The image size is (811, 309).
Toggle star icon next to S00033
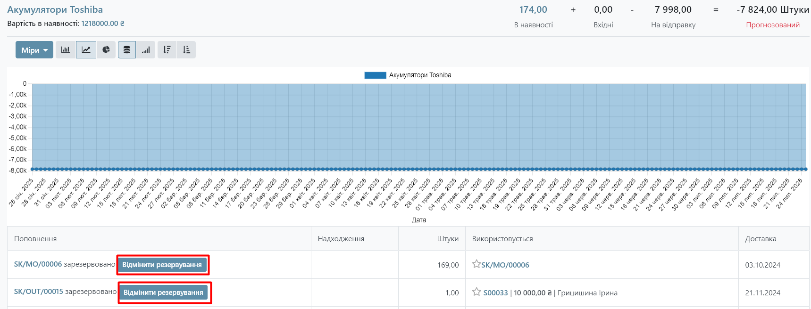click(x=477, y=292)
